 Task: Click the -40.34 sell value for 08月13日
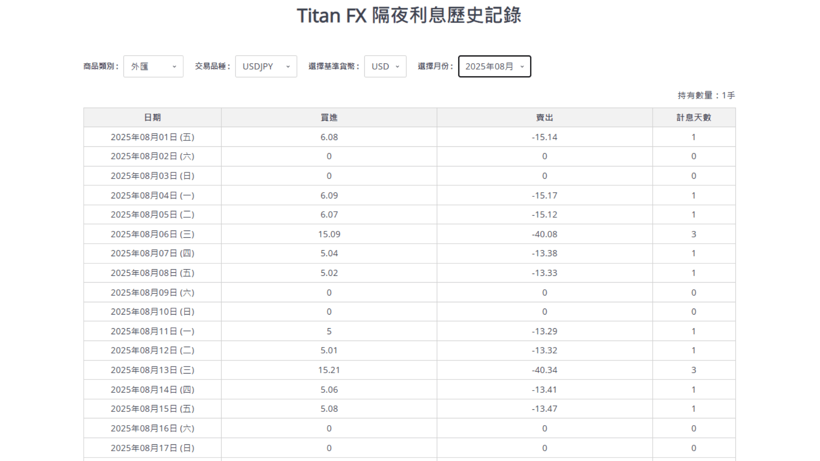pyautogui.click(x=544, y=370)
